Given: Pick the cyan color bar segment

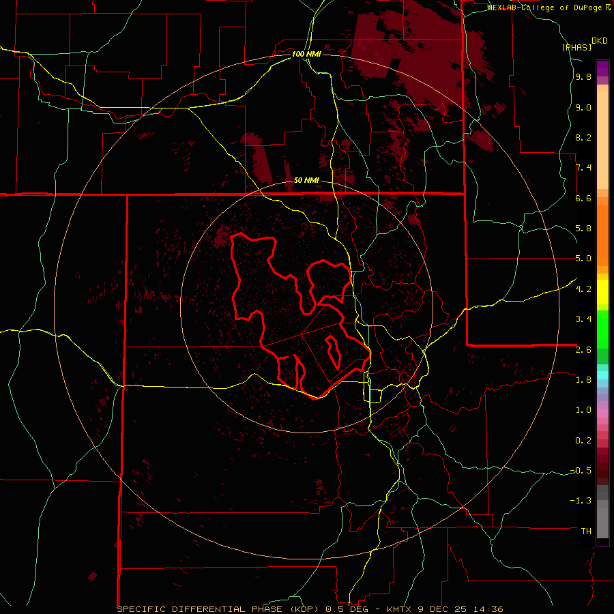Looking at the screenshot, I should (602, 375).
